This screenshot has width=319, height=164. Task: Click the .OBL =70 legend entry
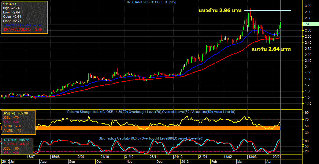pos(10,117)
